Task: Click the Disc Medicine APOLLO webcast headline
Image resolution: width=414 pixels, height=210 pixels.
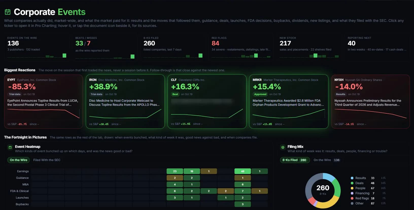Action: coord(124,103)
